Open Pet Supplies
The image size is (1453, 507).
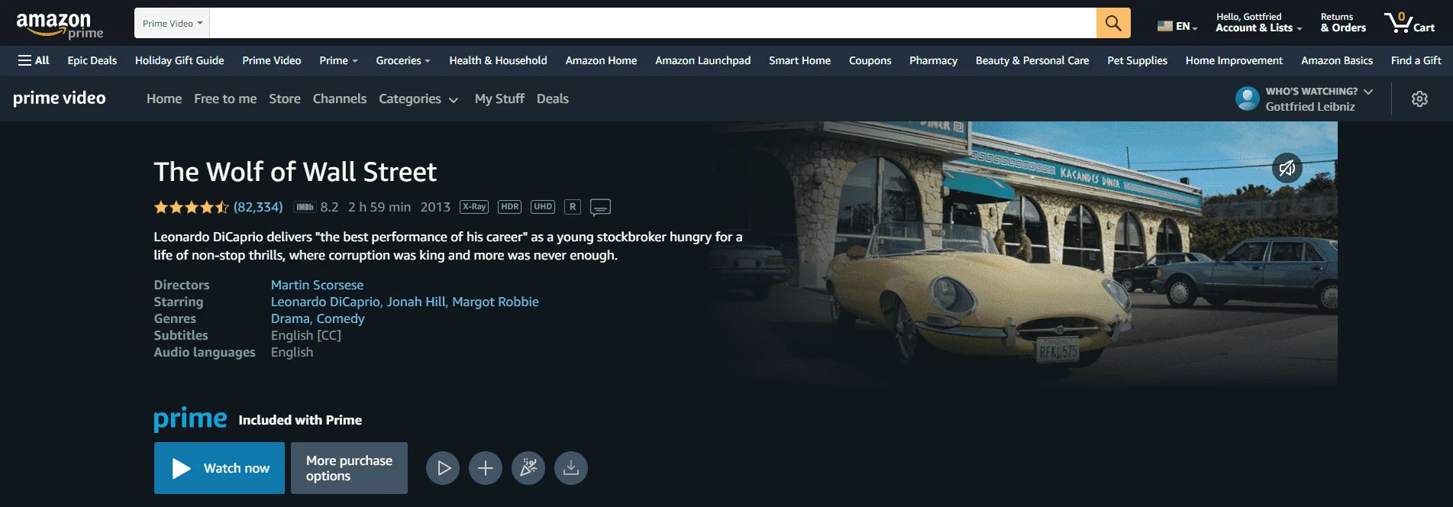pyautogui.click(x=1137, y=60)
